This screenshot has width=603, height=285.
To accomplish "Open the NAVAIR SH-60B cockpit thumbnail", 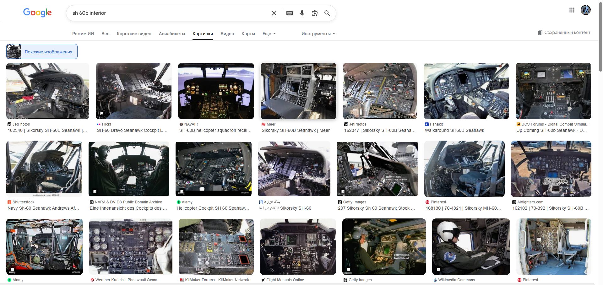I will (x=216, y=91).
